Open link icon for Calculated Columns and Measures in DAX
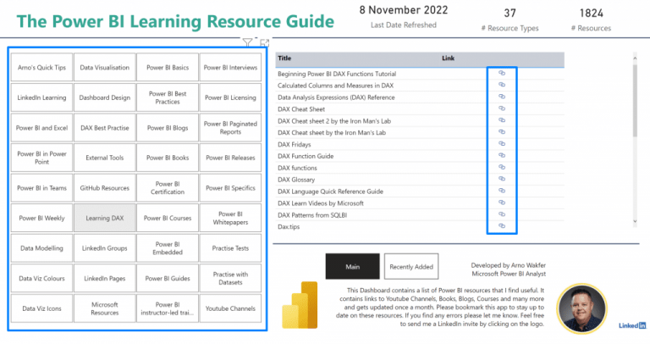Image resolution: width=650 pixels, height=344 pixels. coord(502,85)
